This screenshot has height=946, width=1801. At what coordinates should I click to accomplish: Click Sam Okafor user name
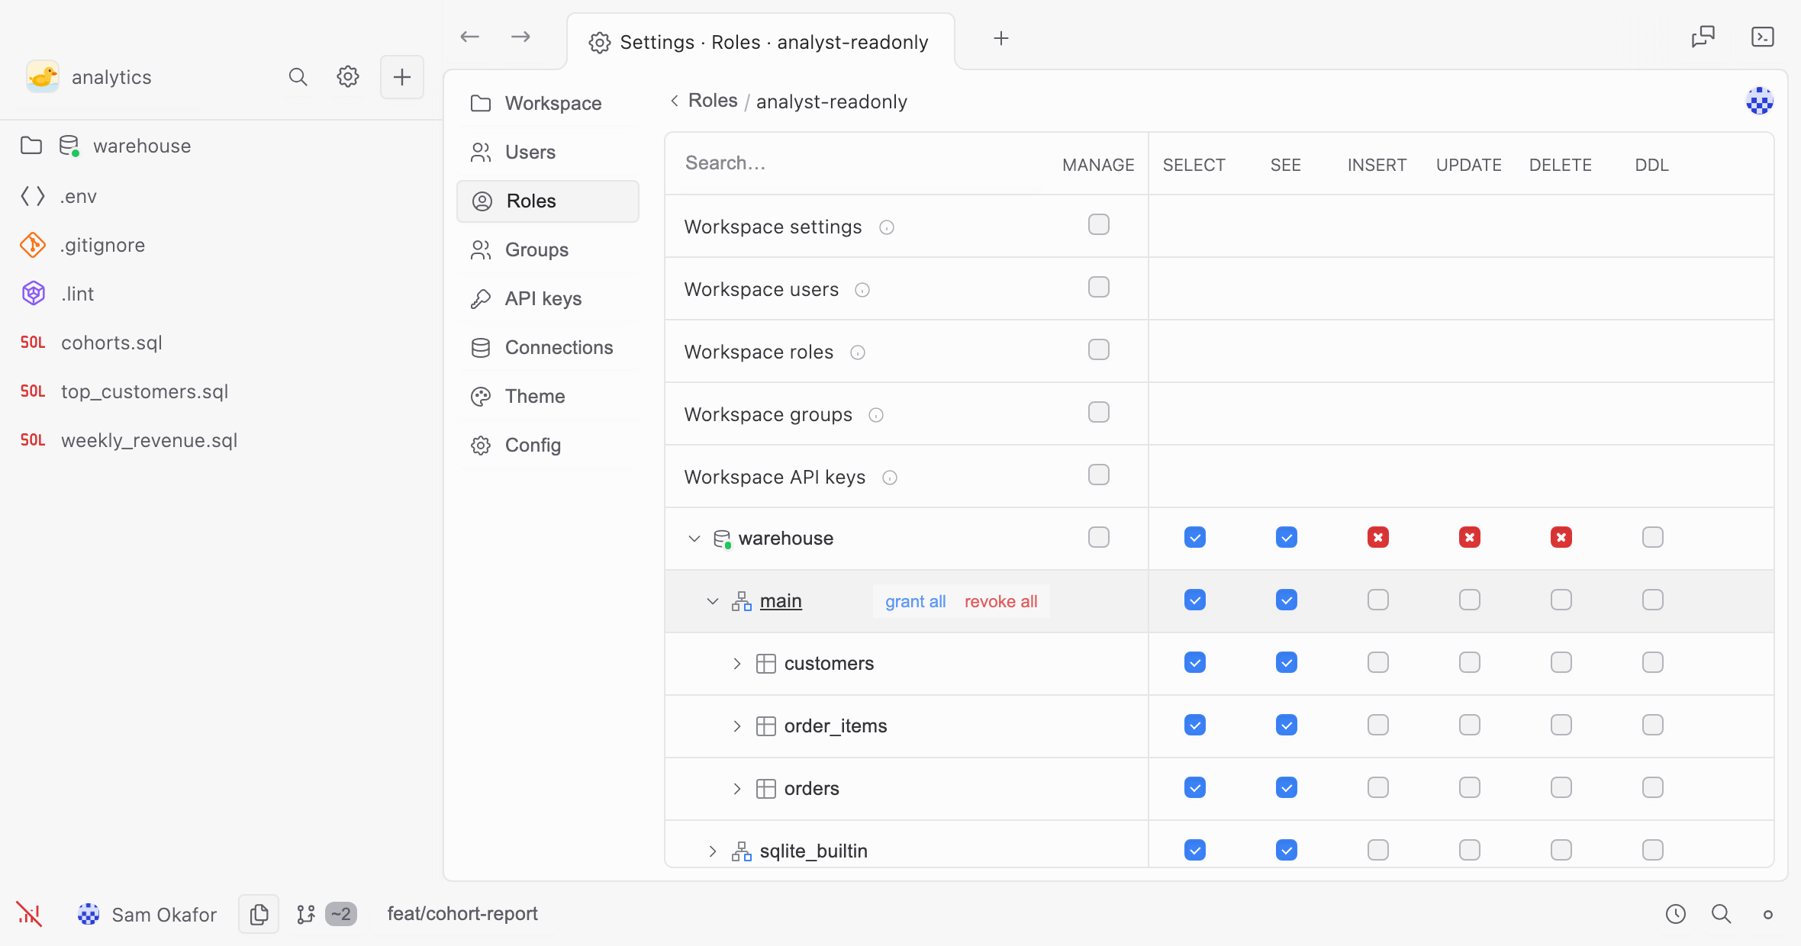[x=164, y=915]
